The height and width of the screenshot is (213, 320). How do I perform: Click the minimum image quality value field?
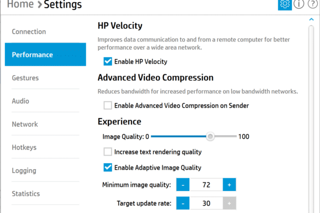[206, 185]
